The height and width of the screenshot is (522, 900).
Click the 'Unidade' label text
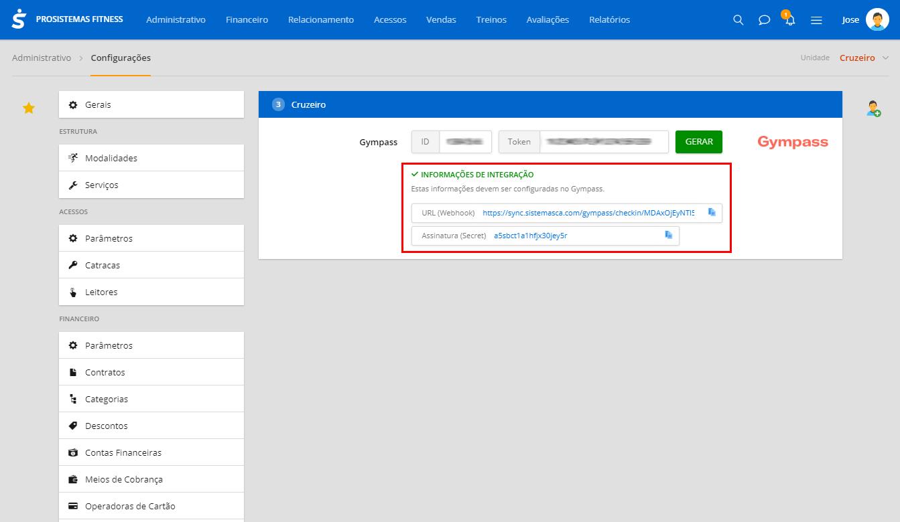(815, 58)
